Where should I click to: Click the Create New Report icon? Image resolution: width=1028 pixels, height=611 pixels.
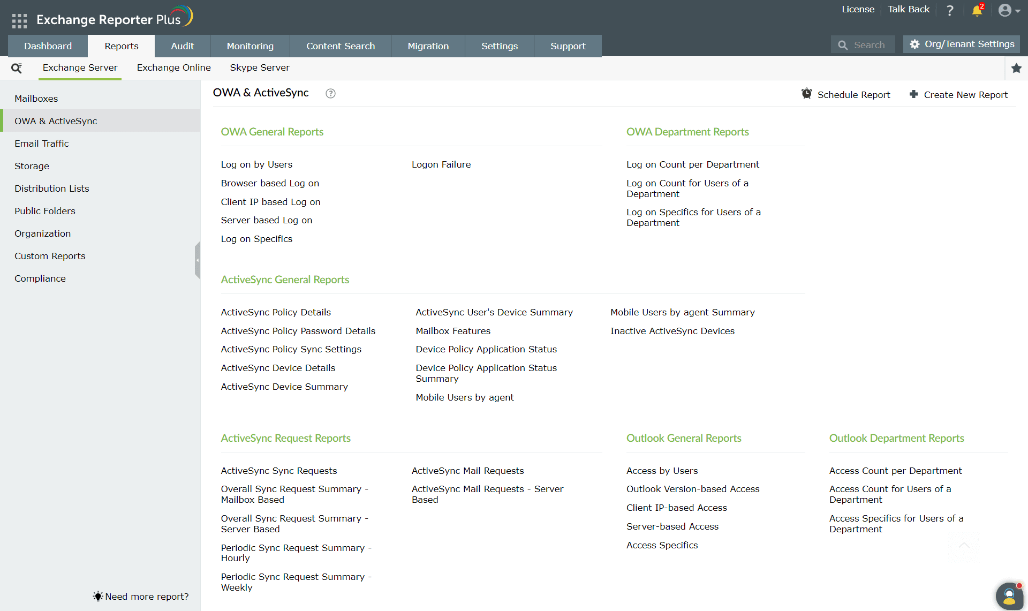point(914,94)
